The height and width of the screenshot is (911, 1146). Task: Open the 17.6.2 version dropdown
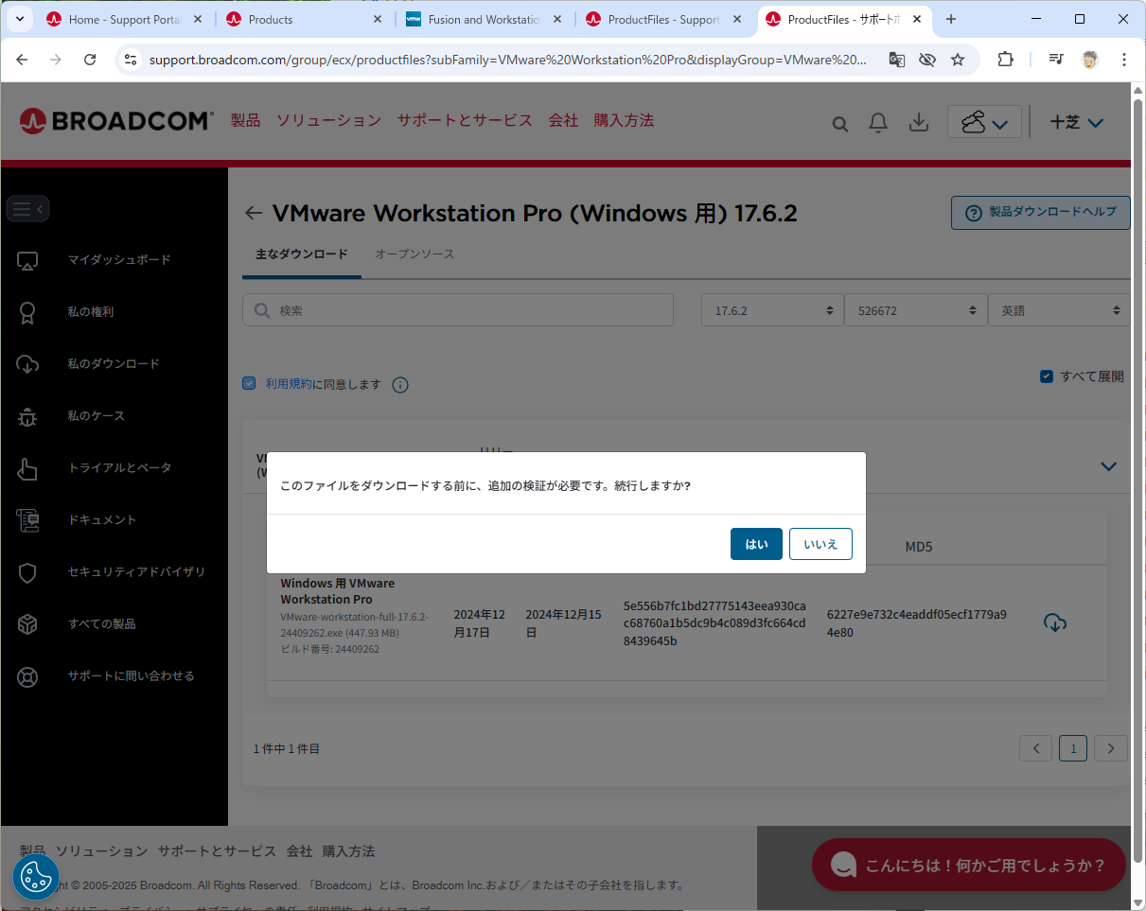[x=772, y=310]
